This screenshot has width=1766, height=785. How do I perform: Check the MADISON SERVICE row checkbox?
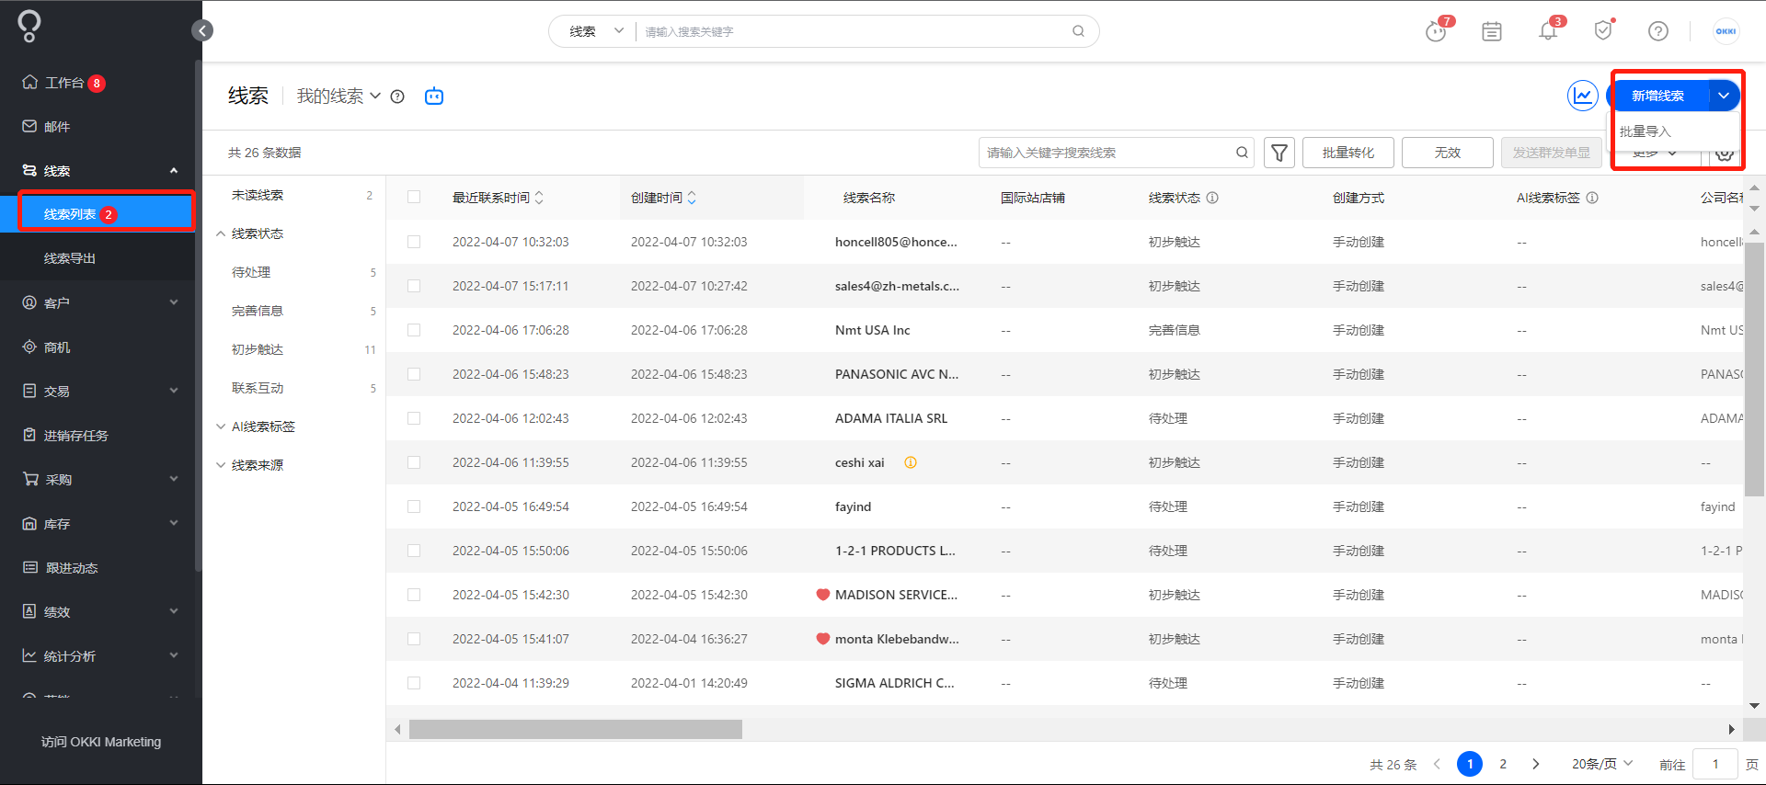[x=414, y=595]
